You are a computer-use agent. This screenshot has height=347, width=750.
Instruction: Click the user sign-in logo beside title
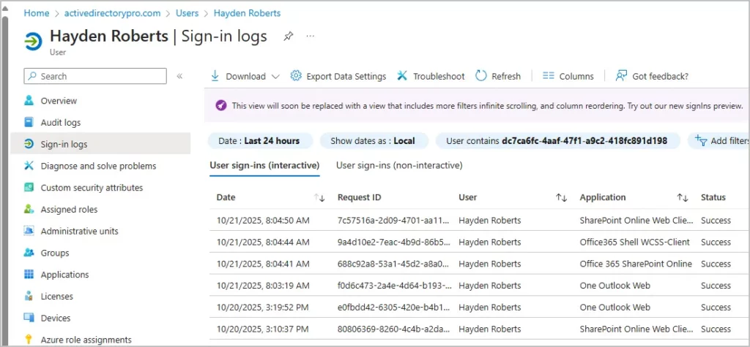33,42
